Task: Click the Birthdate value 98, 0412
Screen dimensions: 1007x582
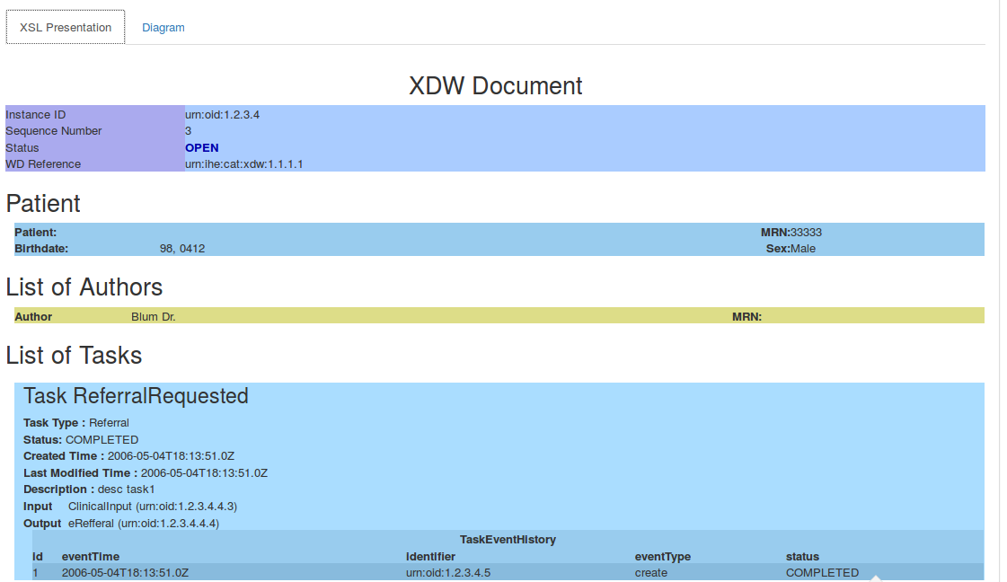Action: [182, 249]
